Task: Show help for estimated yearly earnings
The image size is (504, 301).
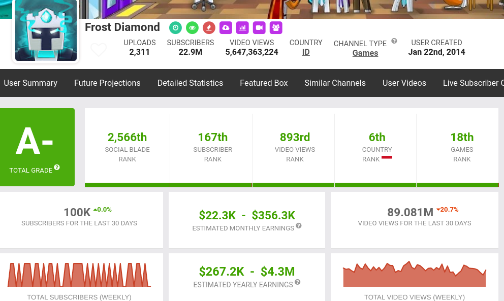Action: click(297, 282)
